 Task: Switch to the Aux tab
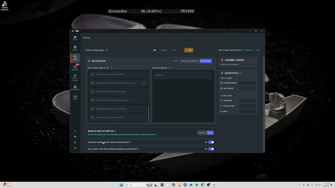click(x=175, y=50)
